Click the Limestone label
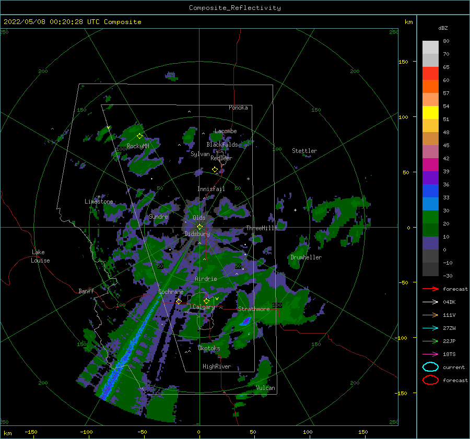The height and width of the screenshot is (439, 470). pyautogui.click(x=99, y=201)
